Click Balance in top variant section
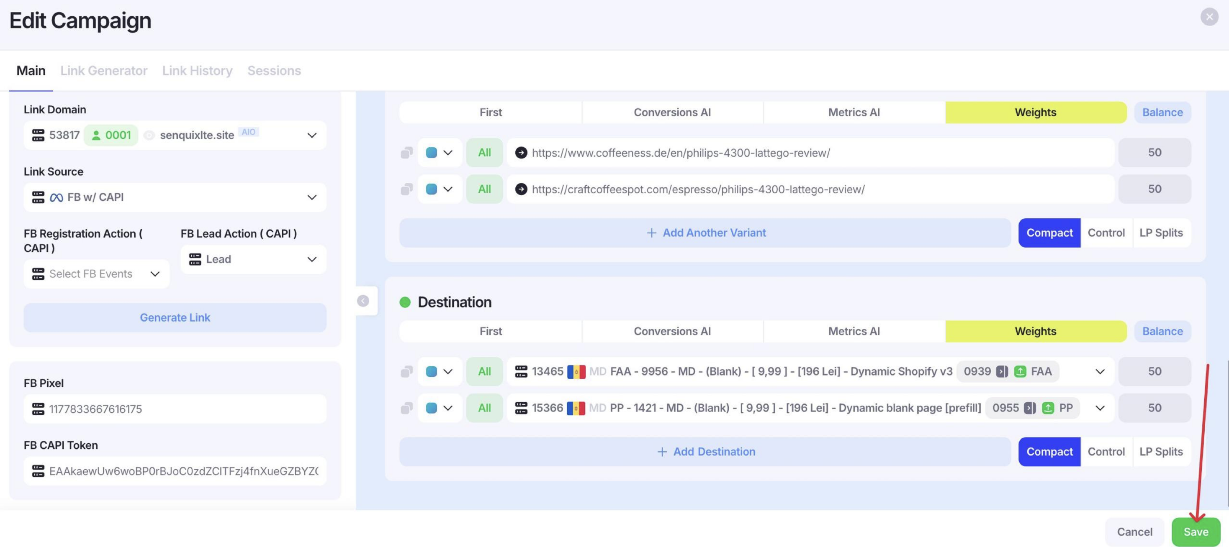 point(1162,112)
